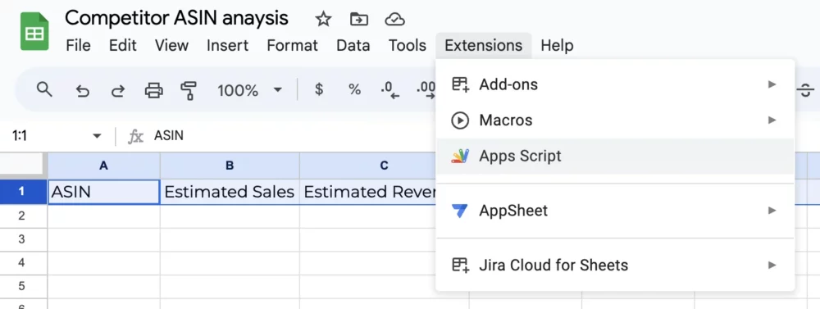Close the Extensions menu
This screenshot has width=820, height=309.
pos(483,45)
